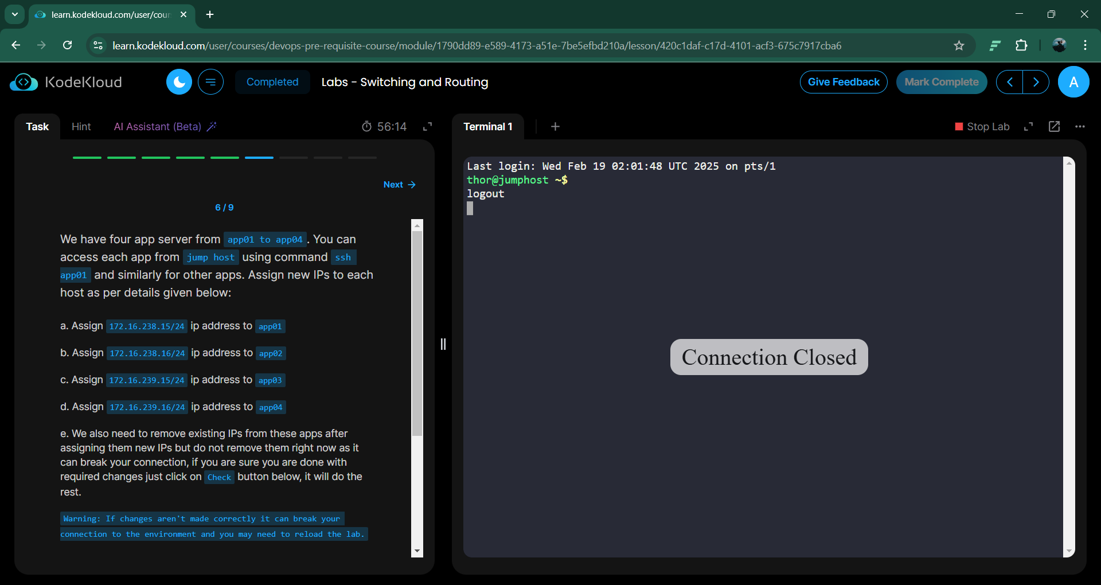
Task: Go to next lesson arrow
Action: (x=1036, y=82)
